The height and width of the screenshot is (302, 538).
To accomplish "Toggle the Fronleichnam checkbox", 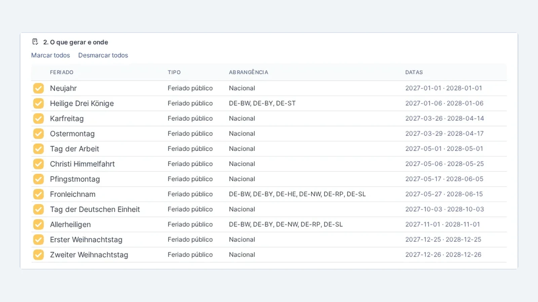I will coord(38,194).
